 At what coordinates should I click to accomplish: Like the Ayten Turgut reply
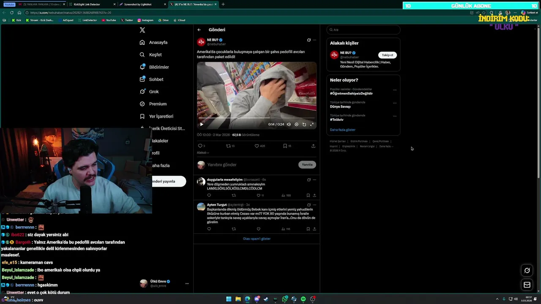pos(259,229)
